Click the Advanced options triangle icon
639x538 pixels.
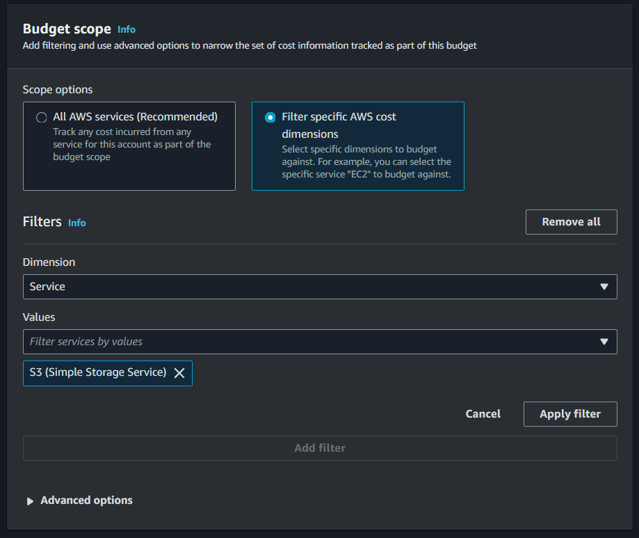tap(30, 501)
